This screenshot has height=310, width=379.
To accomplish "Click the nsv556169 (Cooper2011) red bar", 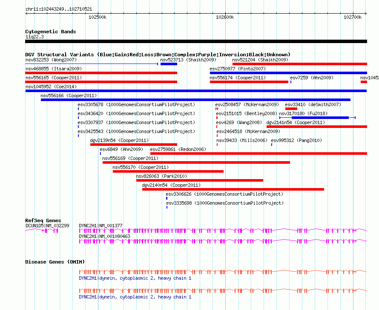I will click(x=196, y=162).
